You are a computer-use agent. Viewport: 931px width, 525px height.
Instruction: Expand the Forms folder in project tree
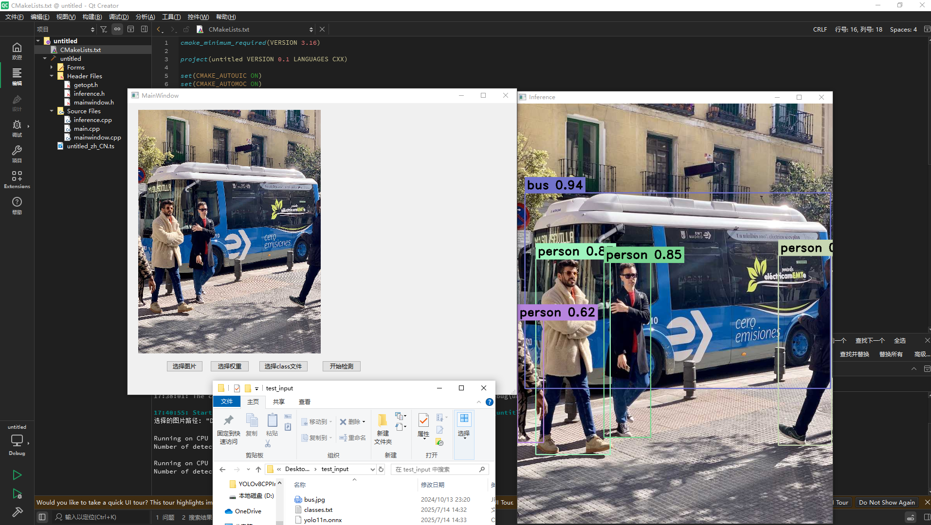(x=52, y=67)
